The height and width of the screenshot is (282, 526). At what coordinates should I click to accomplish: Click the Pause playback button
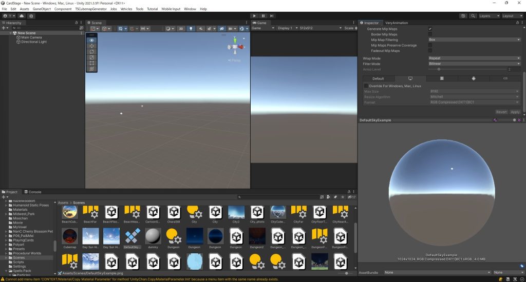(x=263, y=16)
